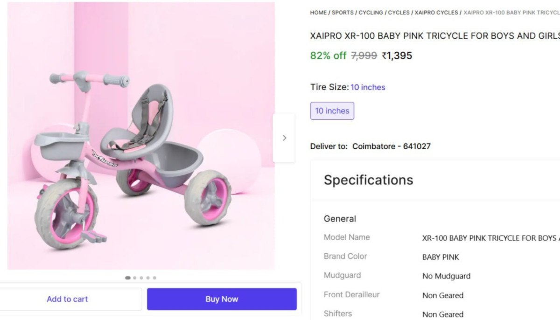Open the CYCLING breadcrumb link
The width and height of the screenshot is (560, 320).
[371, 13]
